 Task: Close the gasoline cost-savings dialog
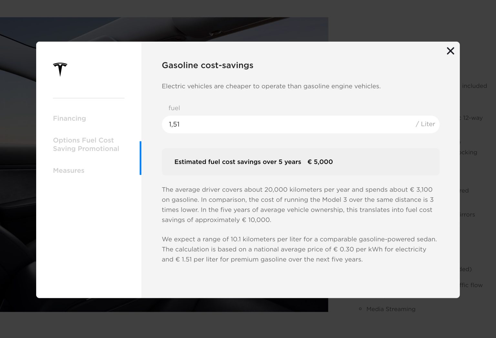450,51
